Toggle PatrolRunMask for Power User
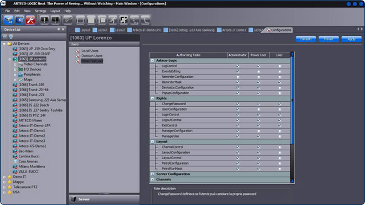This screenshot has width=365, height=205. click(258, 169)
